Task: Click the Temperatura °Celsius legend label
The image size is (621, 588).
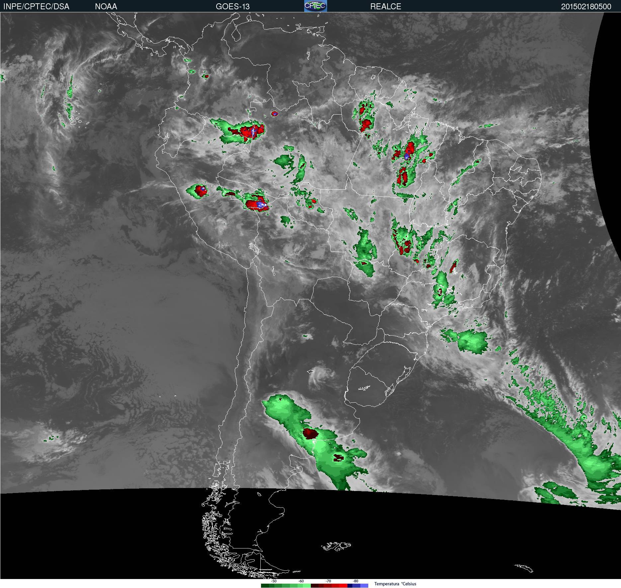Action: click(x=395, y=584)
